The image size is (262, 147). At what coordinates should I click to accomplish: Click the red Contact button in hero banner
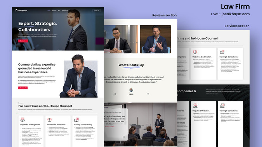(x=23, y=41)
